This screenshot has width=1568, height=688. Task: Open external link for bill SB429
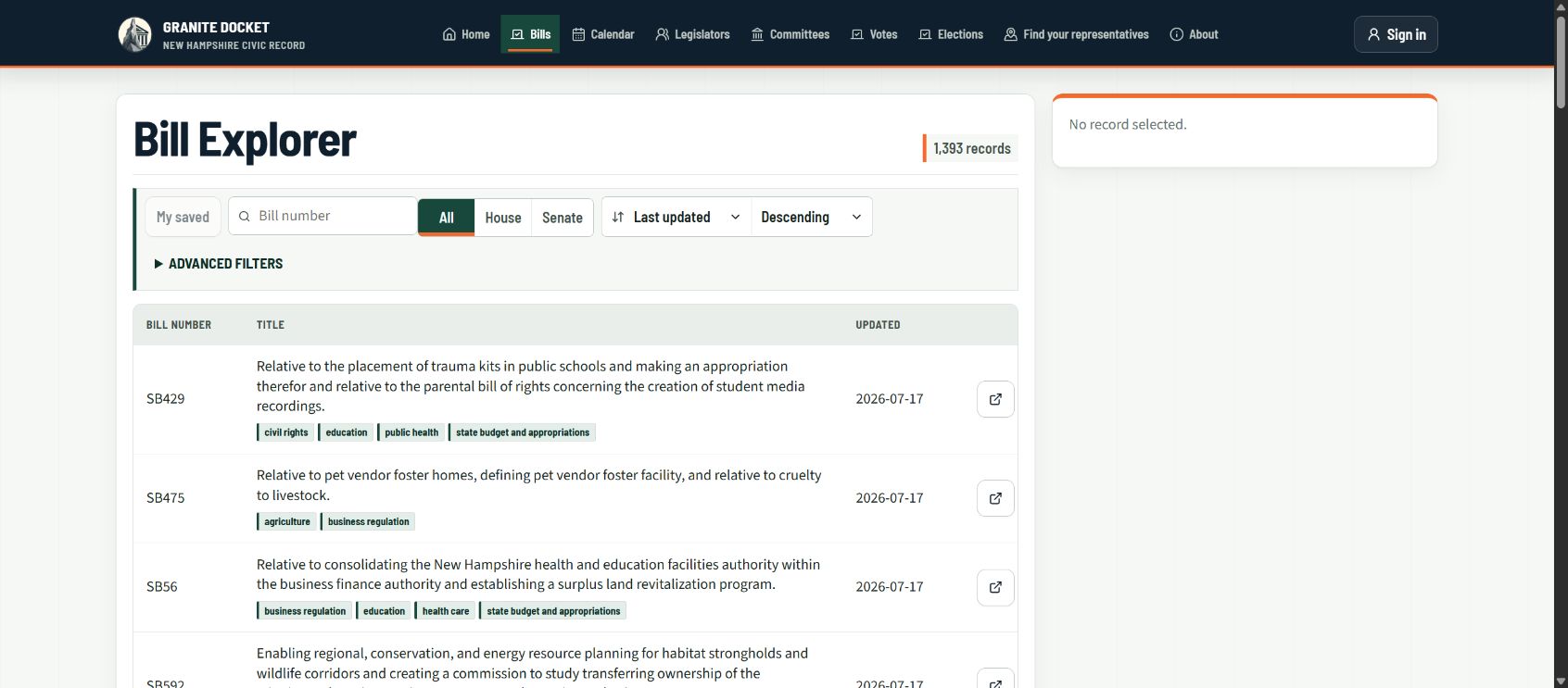995,399
